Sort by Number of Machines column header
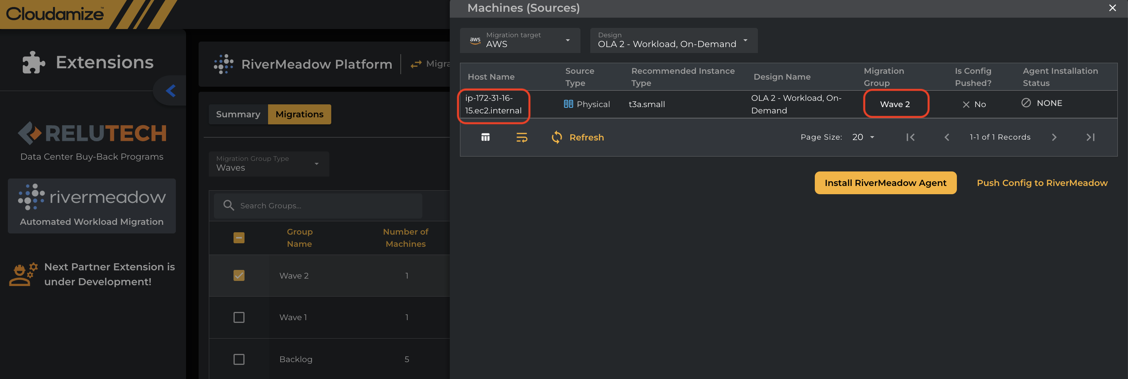The image size is (1128, 379). tap(405, 238)
